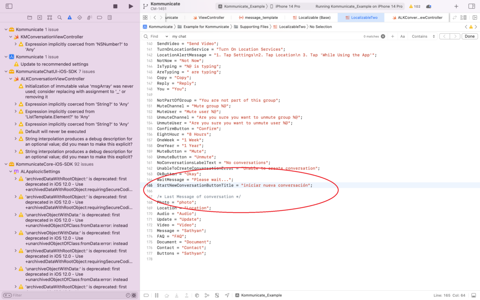Stop the running app with the square button
Image resolution: width=480 pixels, height=300 pixels.
pos(116,6)
